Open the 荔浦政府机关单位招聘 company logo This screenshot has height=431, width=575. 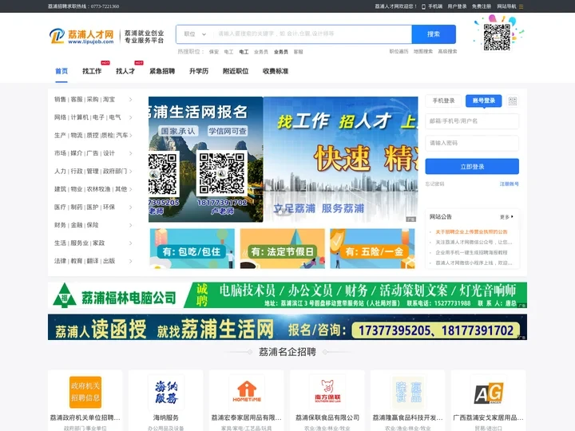[x=85, y=392]
